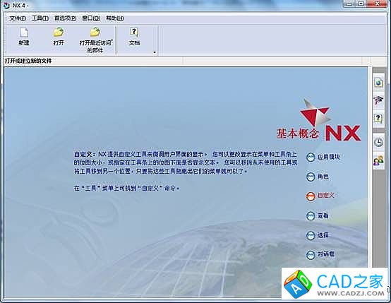
Task: Open the 工具(T) tools menu
Action: click(40, 18)
